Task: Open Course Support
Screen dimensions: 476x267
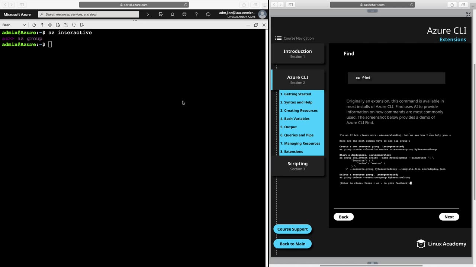Action: (292, 229)
